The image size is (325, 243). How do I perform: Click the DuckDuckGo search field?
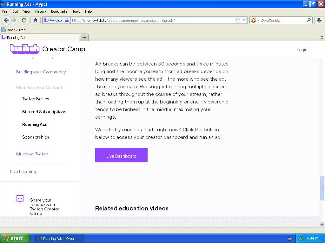coord(282,20)
